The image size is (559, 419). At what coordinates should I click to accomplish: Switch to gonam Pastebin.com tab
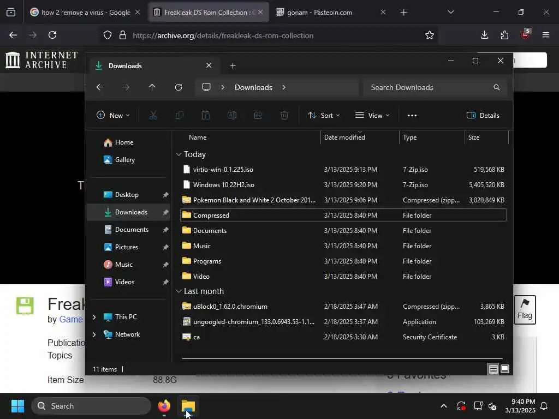click(x=330, y=12)
